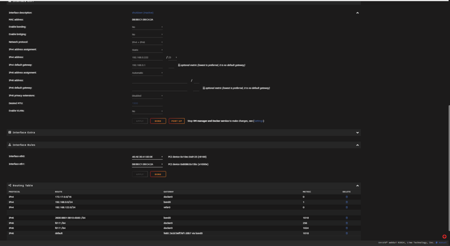Click the red back-to-top arrow icon

(444, 237)
